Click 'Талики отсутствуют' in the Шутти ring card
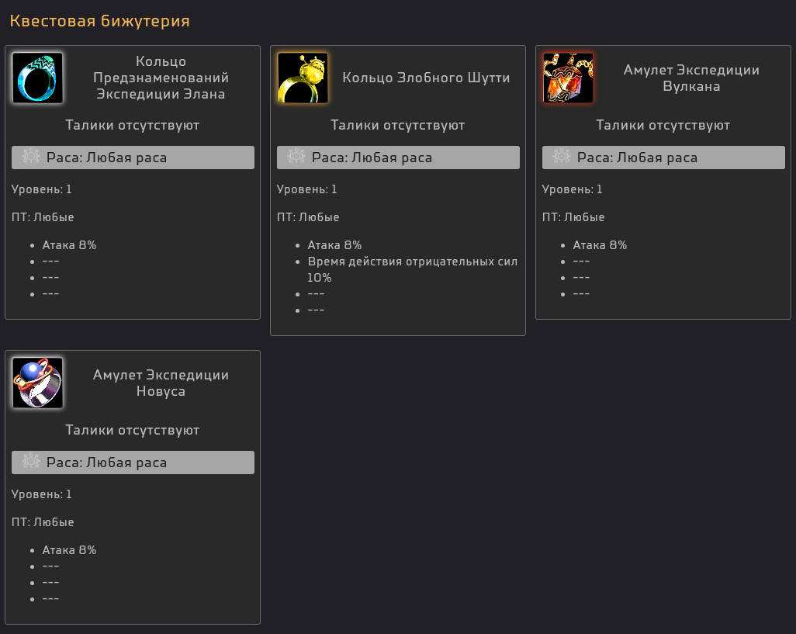796x634 pixels. coord(397,125)
